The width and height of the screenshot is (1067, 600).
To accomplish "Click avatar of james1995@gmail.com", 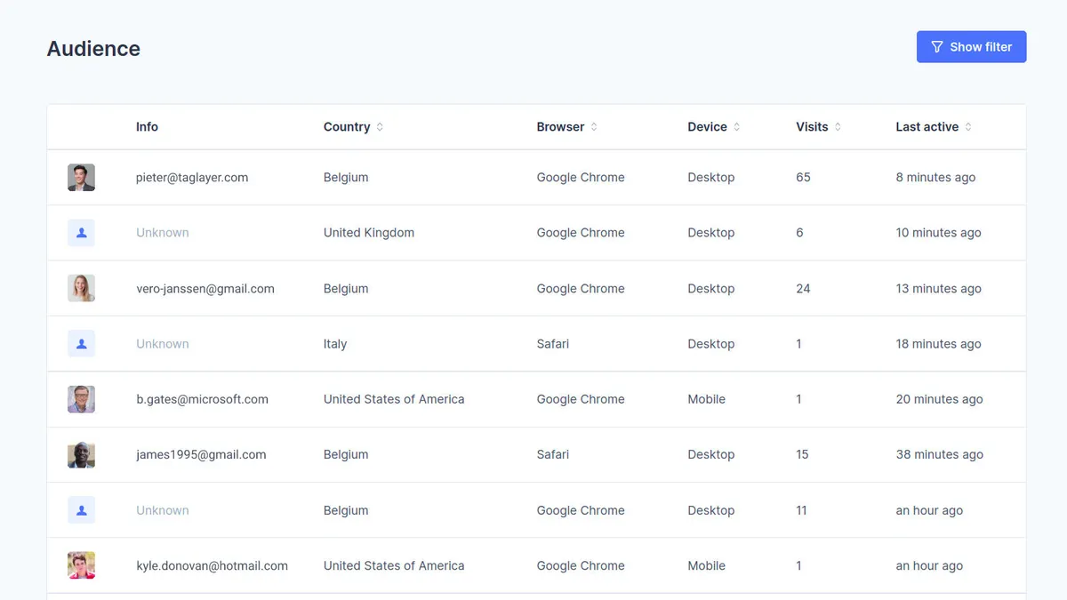I will (81, 454).
